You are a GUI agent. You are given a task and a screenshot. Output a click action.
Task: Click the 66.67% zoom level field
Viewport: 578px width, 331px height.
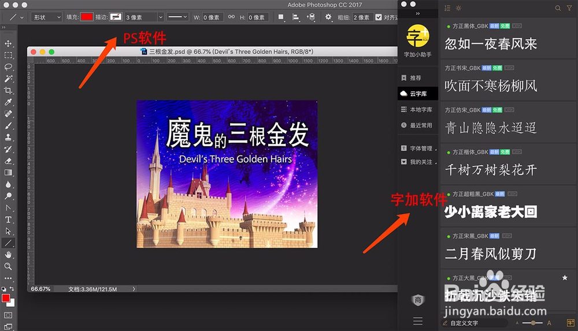(x=40, y=289)
